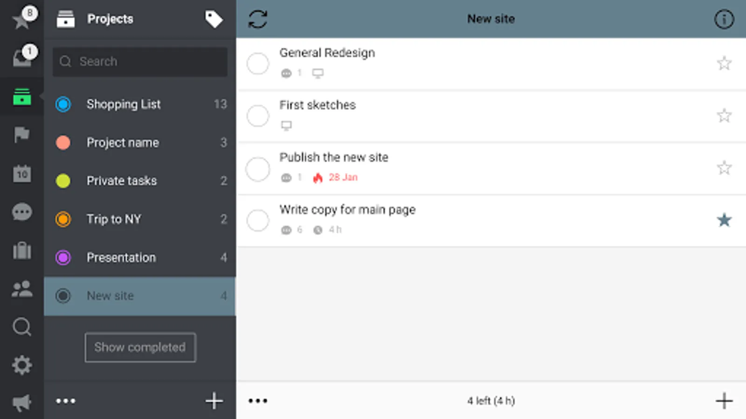Click the Search projects field
746x419 pixels.
140,61
